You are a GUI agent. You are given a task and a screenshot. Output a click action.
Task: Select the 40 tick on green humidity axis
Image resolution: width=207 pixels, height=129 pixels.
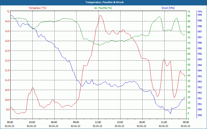189,76
